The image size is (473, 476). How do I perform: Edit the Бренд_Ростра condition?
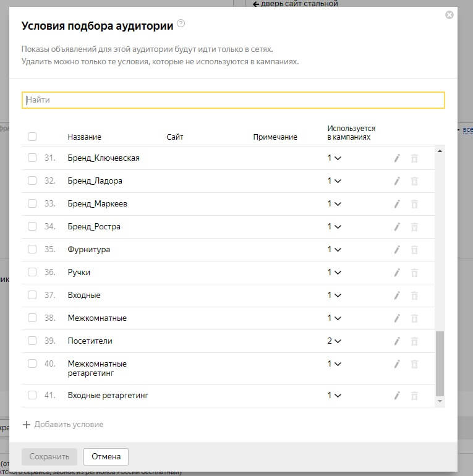click(x=397, y=227)
